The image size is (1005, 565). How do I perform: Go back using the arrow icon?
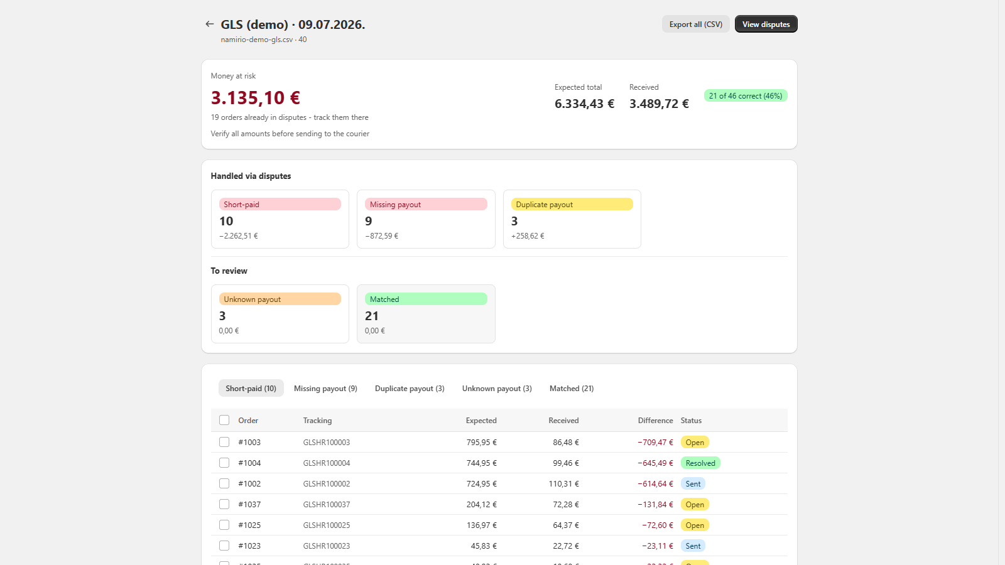(209, 24)
